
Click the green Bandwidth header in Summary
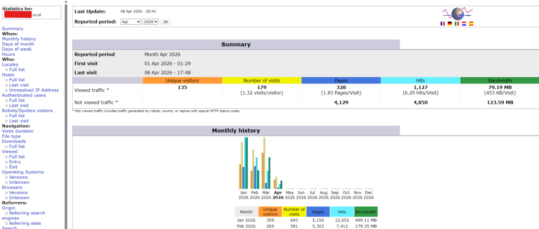[499, 80]
